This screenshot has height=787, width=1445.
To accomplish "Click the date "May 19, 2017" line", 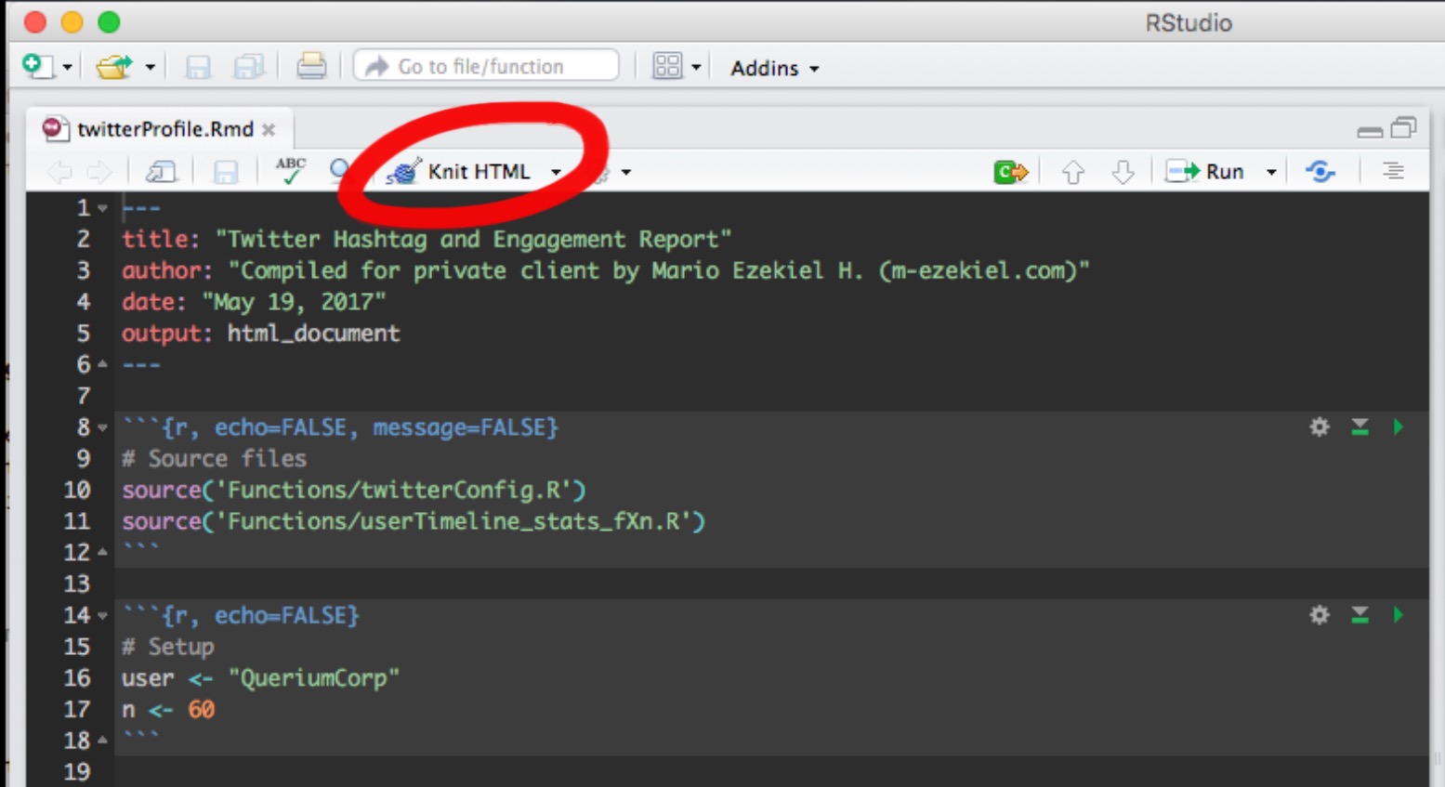I will point(254,302).
